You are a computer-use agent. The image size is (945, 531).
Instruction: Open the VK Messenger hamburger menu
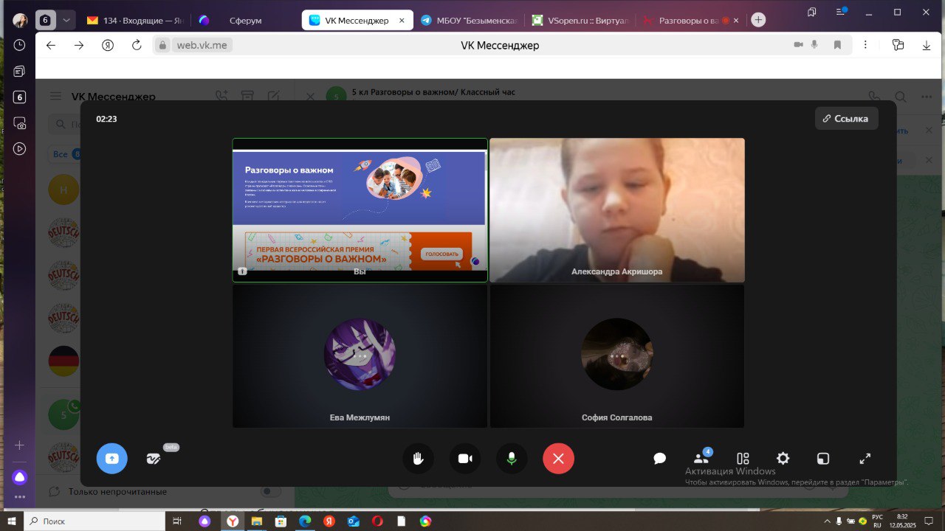(55, 97)
